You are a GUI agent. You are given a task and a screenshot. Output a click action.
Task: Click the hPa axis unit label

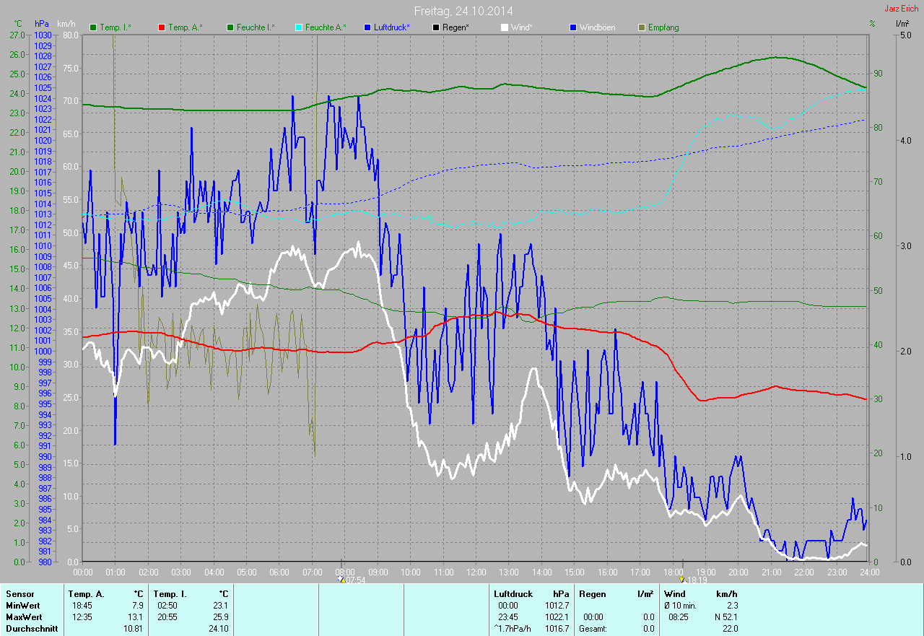42,24
